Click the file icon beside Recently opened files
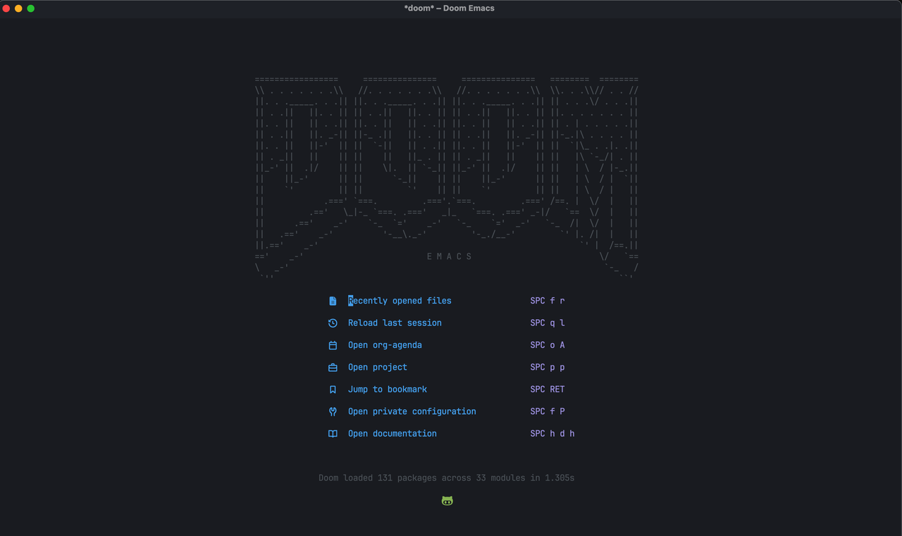 click(x=332, y=300)
